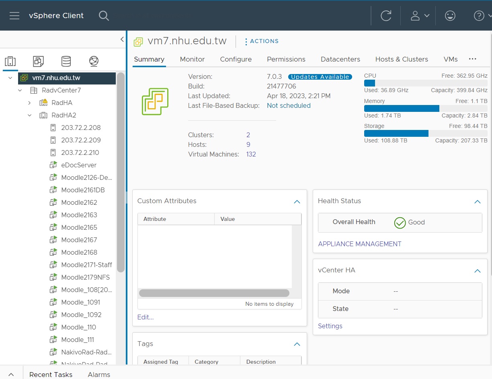Select the RadvCenter7 datacenter

[x=61, y=90]
